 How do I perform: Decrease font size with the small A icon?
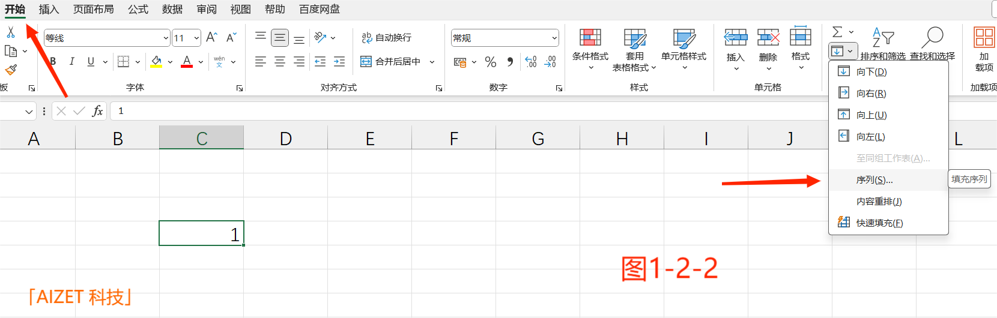231,38
